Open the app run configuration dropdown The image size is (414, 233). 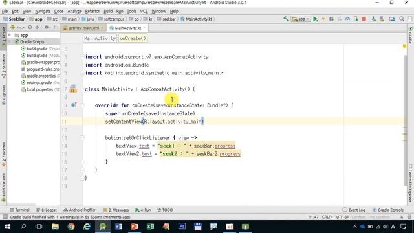[x=300, y=19]
